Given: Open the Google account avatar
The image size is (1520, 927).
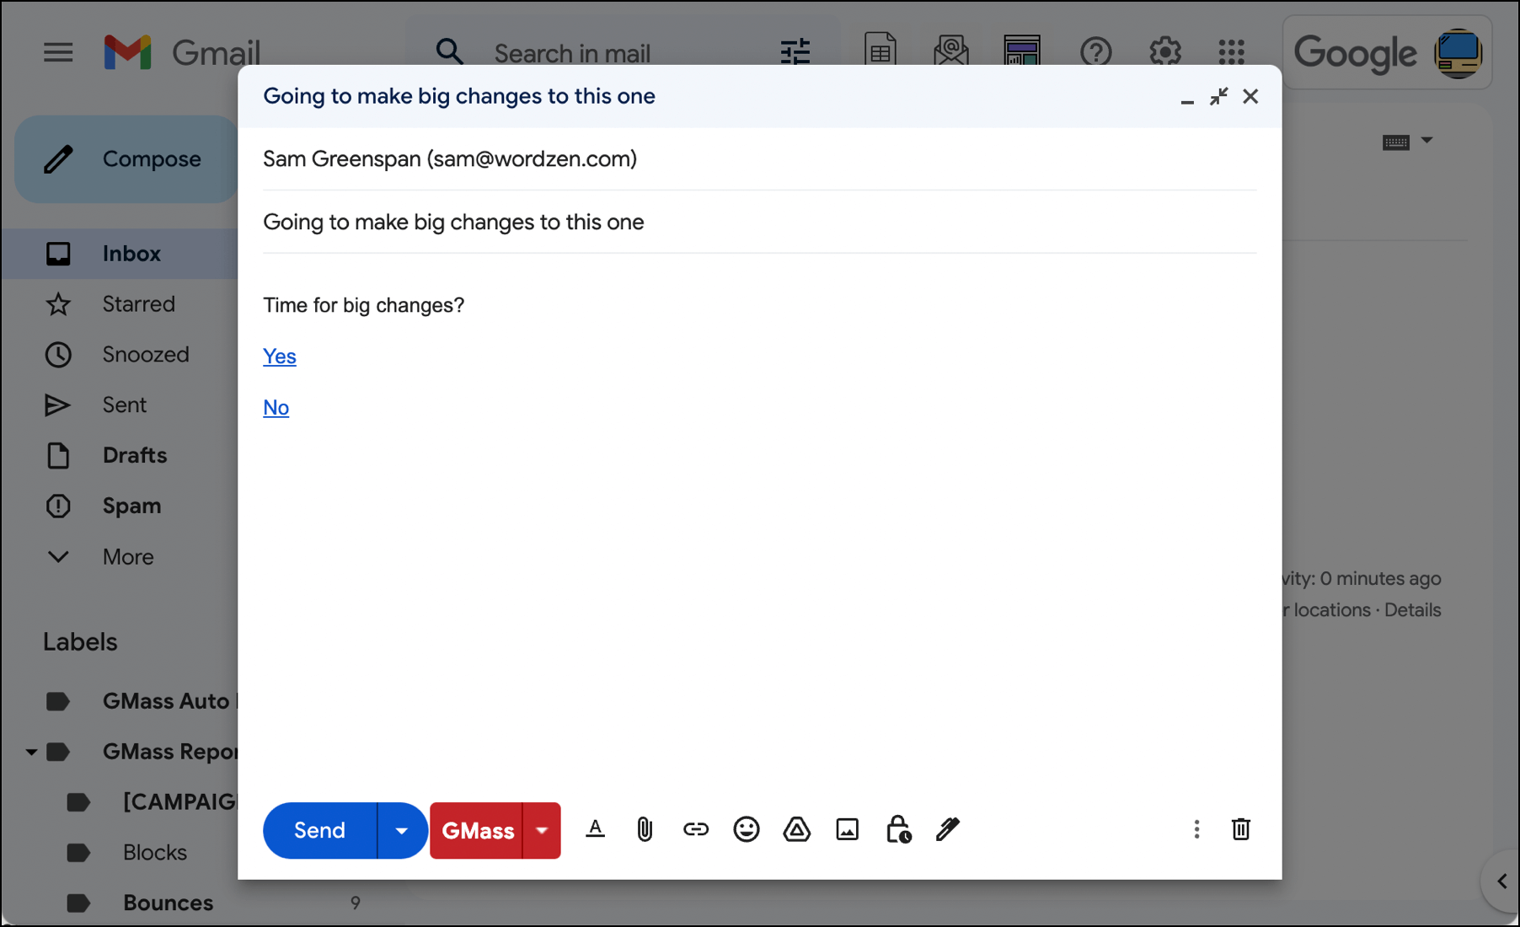Looking at the screenshot, I should click(1458, 53).
